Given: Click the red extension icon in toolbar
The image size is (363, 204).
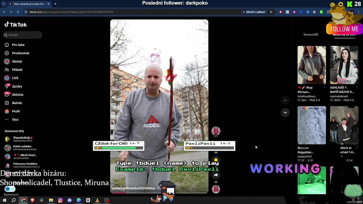Looking at the screenshot, I should pos(280,12).
